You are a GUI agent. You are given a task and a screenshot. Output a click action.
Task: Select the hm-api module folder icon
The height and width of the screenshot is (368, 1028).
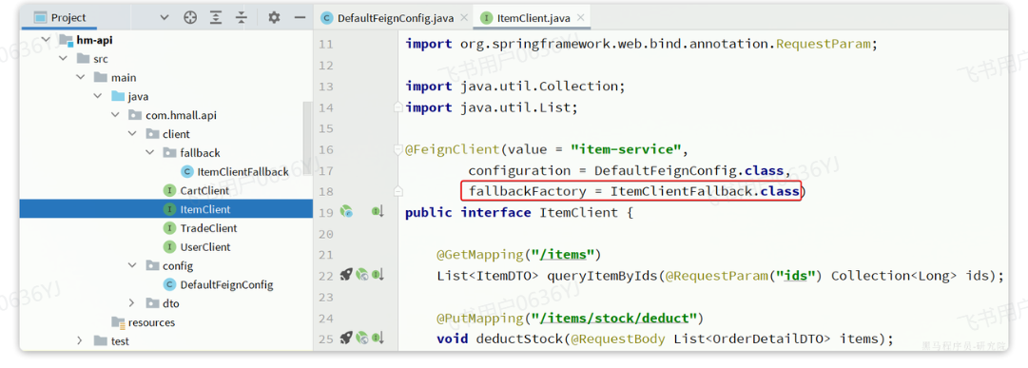(66, 40)
